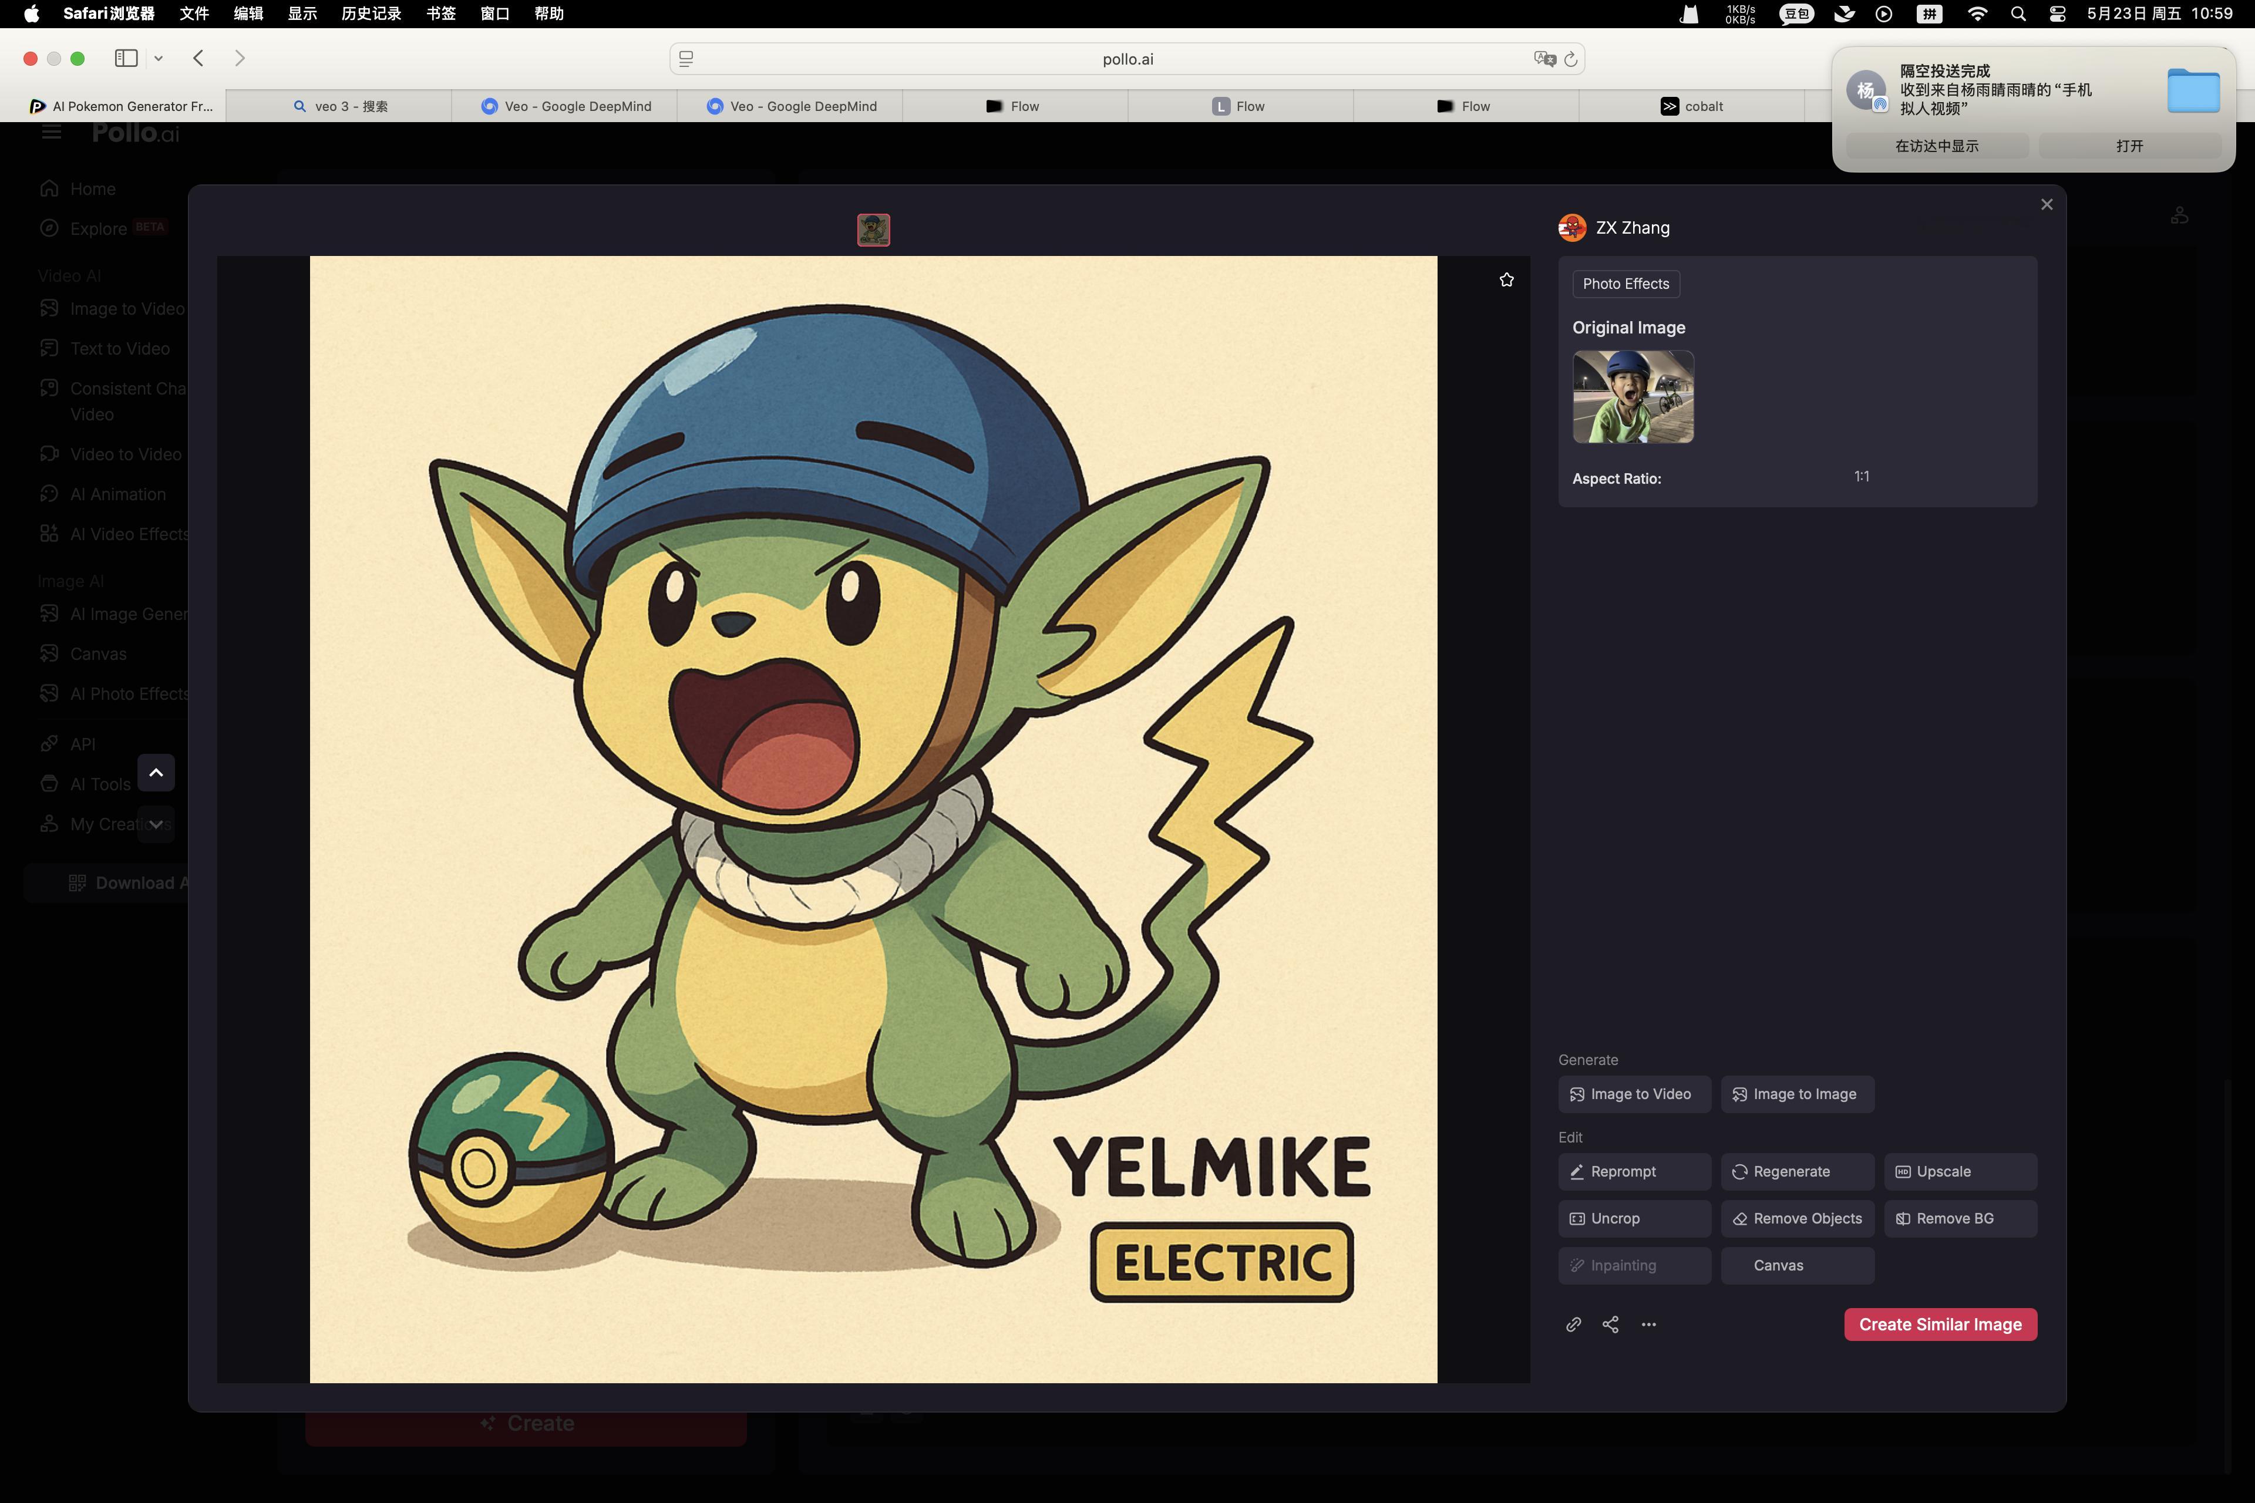The height and width of the screenshot is (1503, 2255).
Task: Click page settings icon in address bar
Action: 686,59
